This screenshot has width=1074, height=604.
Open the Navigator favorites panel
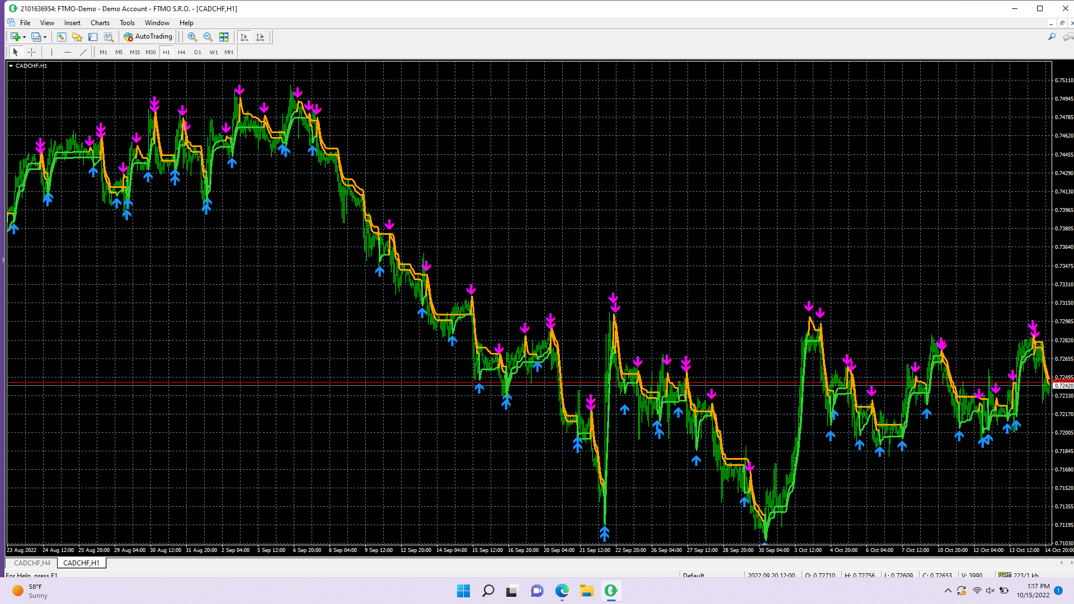click(x=77, y=37)
